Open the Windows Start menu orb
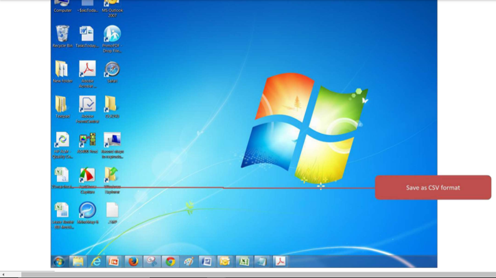 point(59,262)
